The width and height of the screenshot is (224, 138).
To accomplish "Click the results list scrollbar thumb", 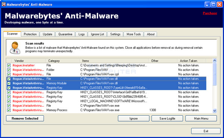I will [x=215, y=74].
